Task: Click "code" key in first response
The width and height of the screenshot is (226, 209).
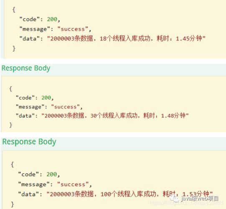Action: tap(30, 19)
